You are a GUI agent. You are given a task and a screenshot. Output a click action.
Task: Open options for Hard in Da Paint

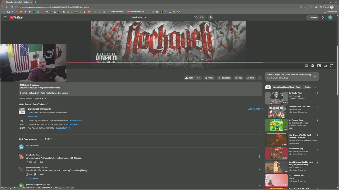tap(317, 93)
